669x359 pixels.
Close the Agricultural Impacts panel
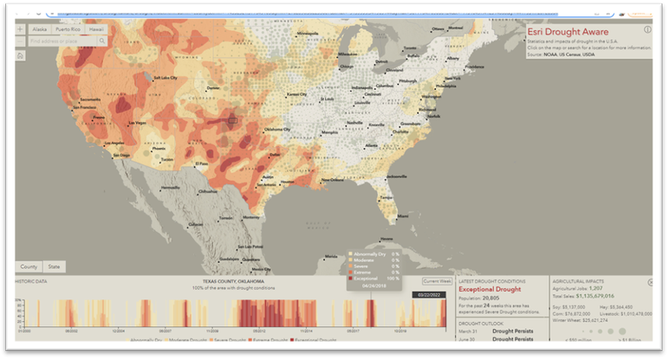(x=650, y=282)
